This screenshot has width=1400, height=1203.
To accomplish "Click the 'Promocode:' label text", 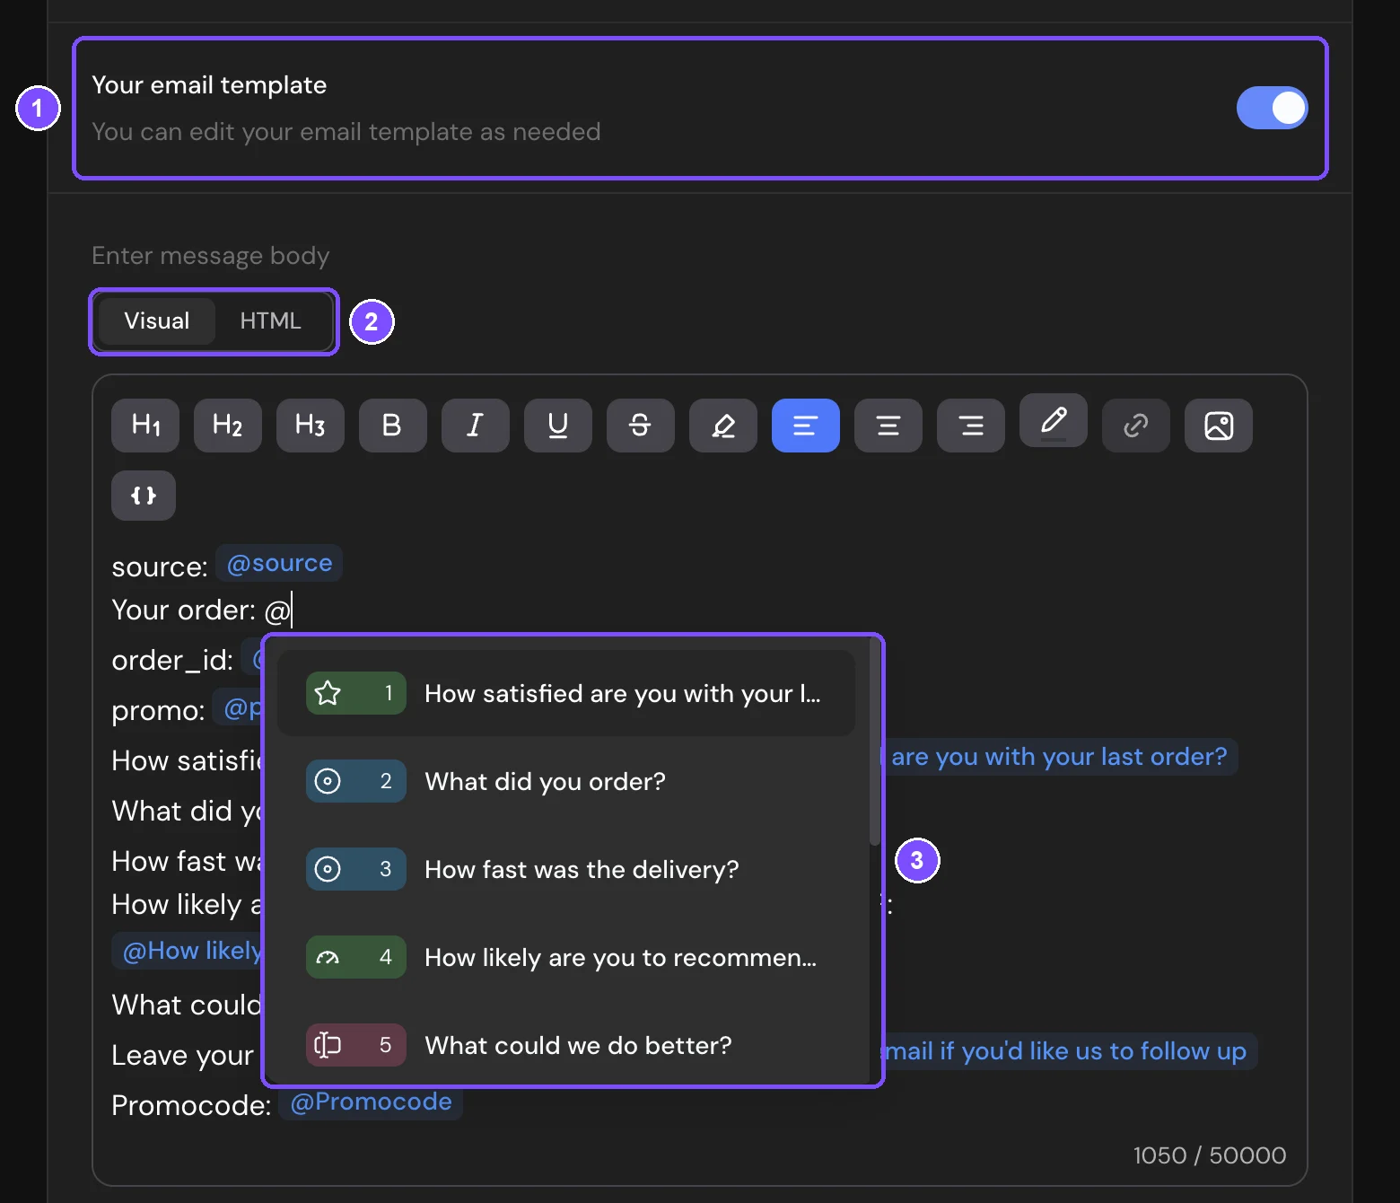I will pos(191,1105).
